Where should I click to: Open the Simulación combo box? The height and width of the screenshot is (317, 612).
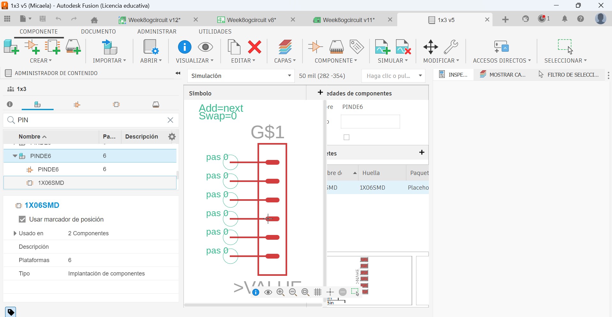click(241, 76)
